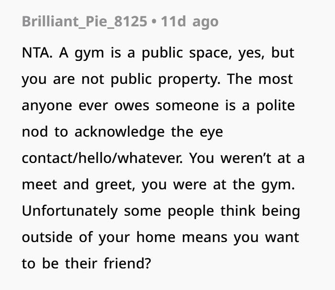Screen dimensions: 335x290
Task: Click the phrase "outside of your home"
Action: 99,237
